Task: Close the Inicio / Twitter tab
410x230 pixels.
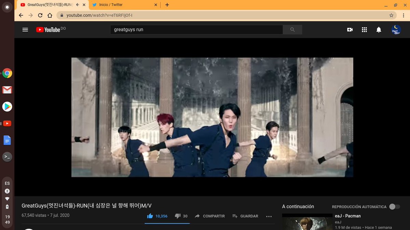Action: 156,5
